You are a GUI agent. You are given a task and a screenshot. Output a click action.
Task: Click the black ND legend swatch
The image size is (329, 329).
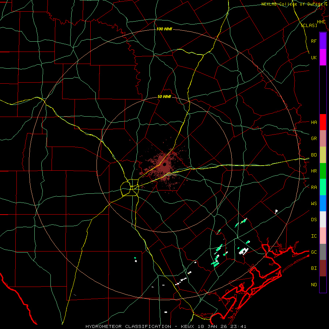click(323, 284)
